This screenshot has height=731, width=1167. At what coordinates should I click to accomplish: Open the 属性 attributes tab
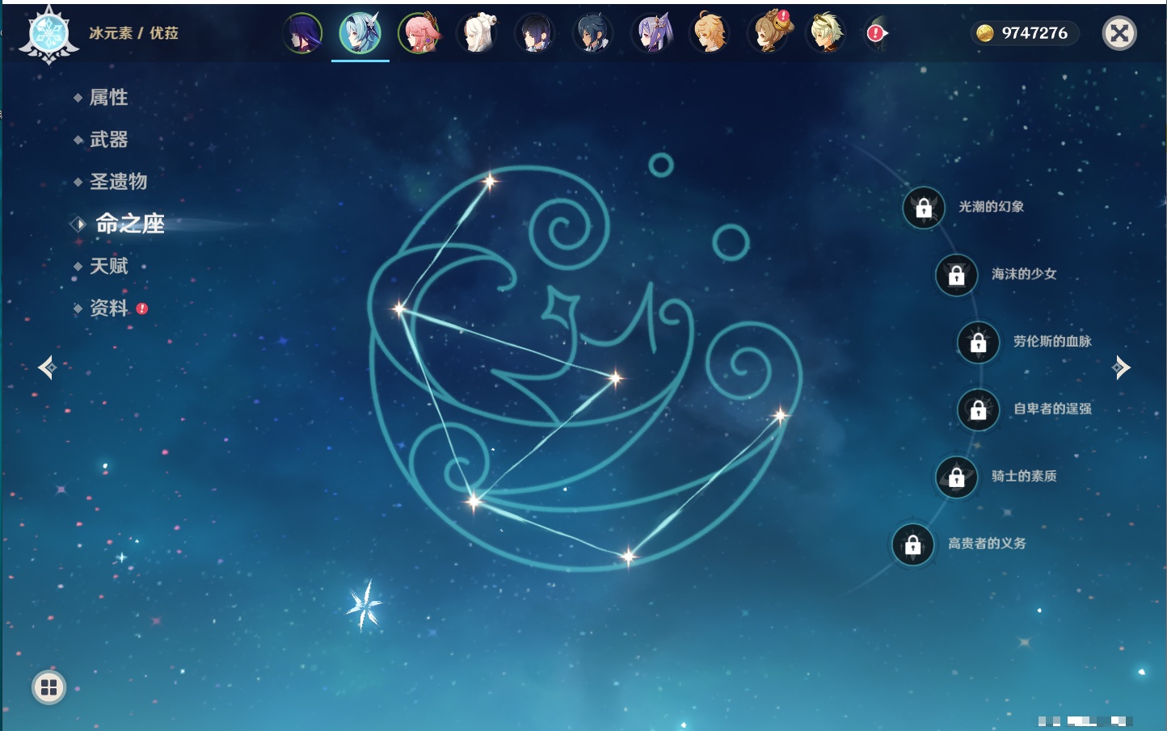[108, 98]
